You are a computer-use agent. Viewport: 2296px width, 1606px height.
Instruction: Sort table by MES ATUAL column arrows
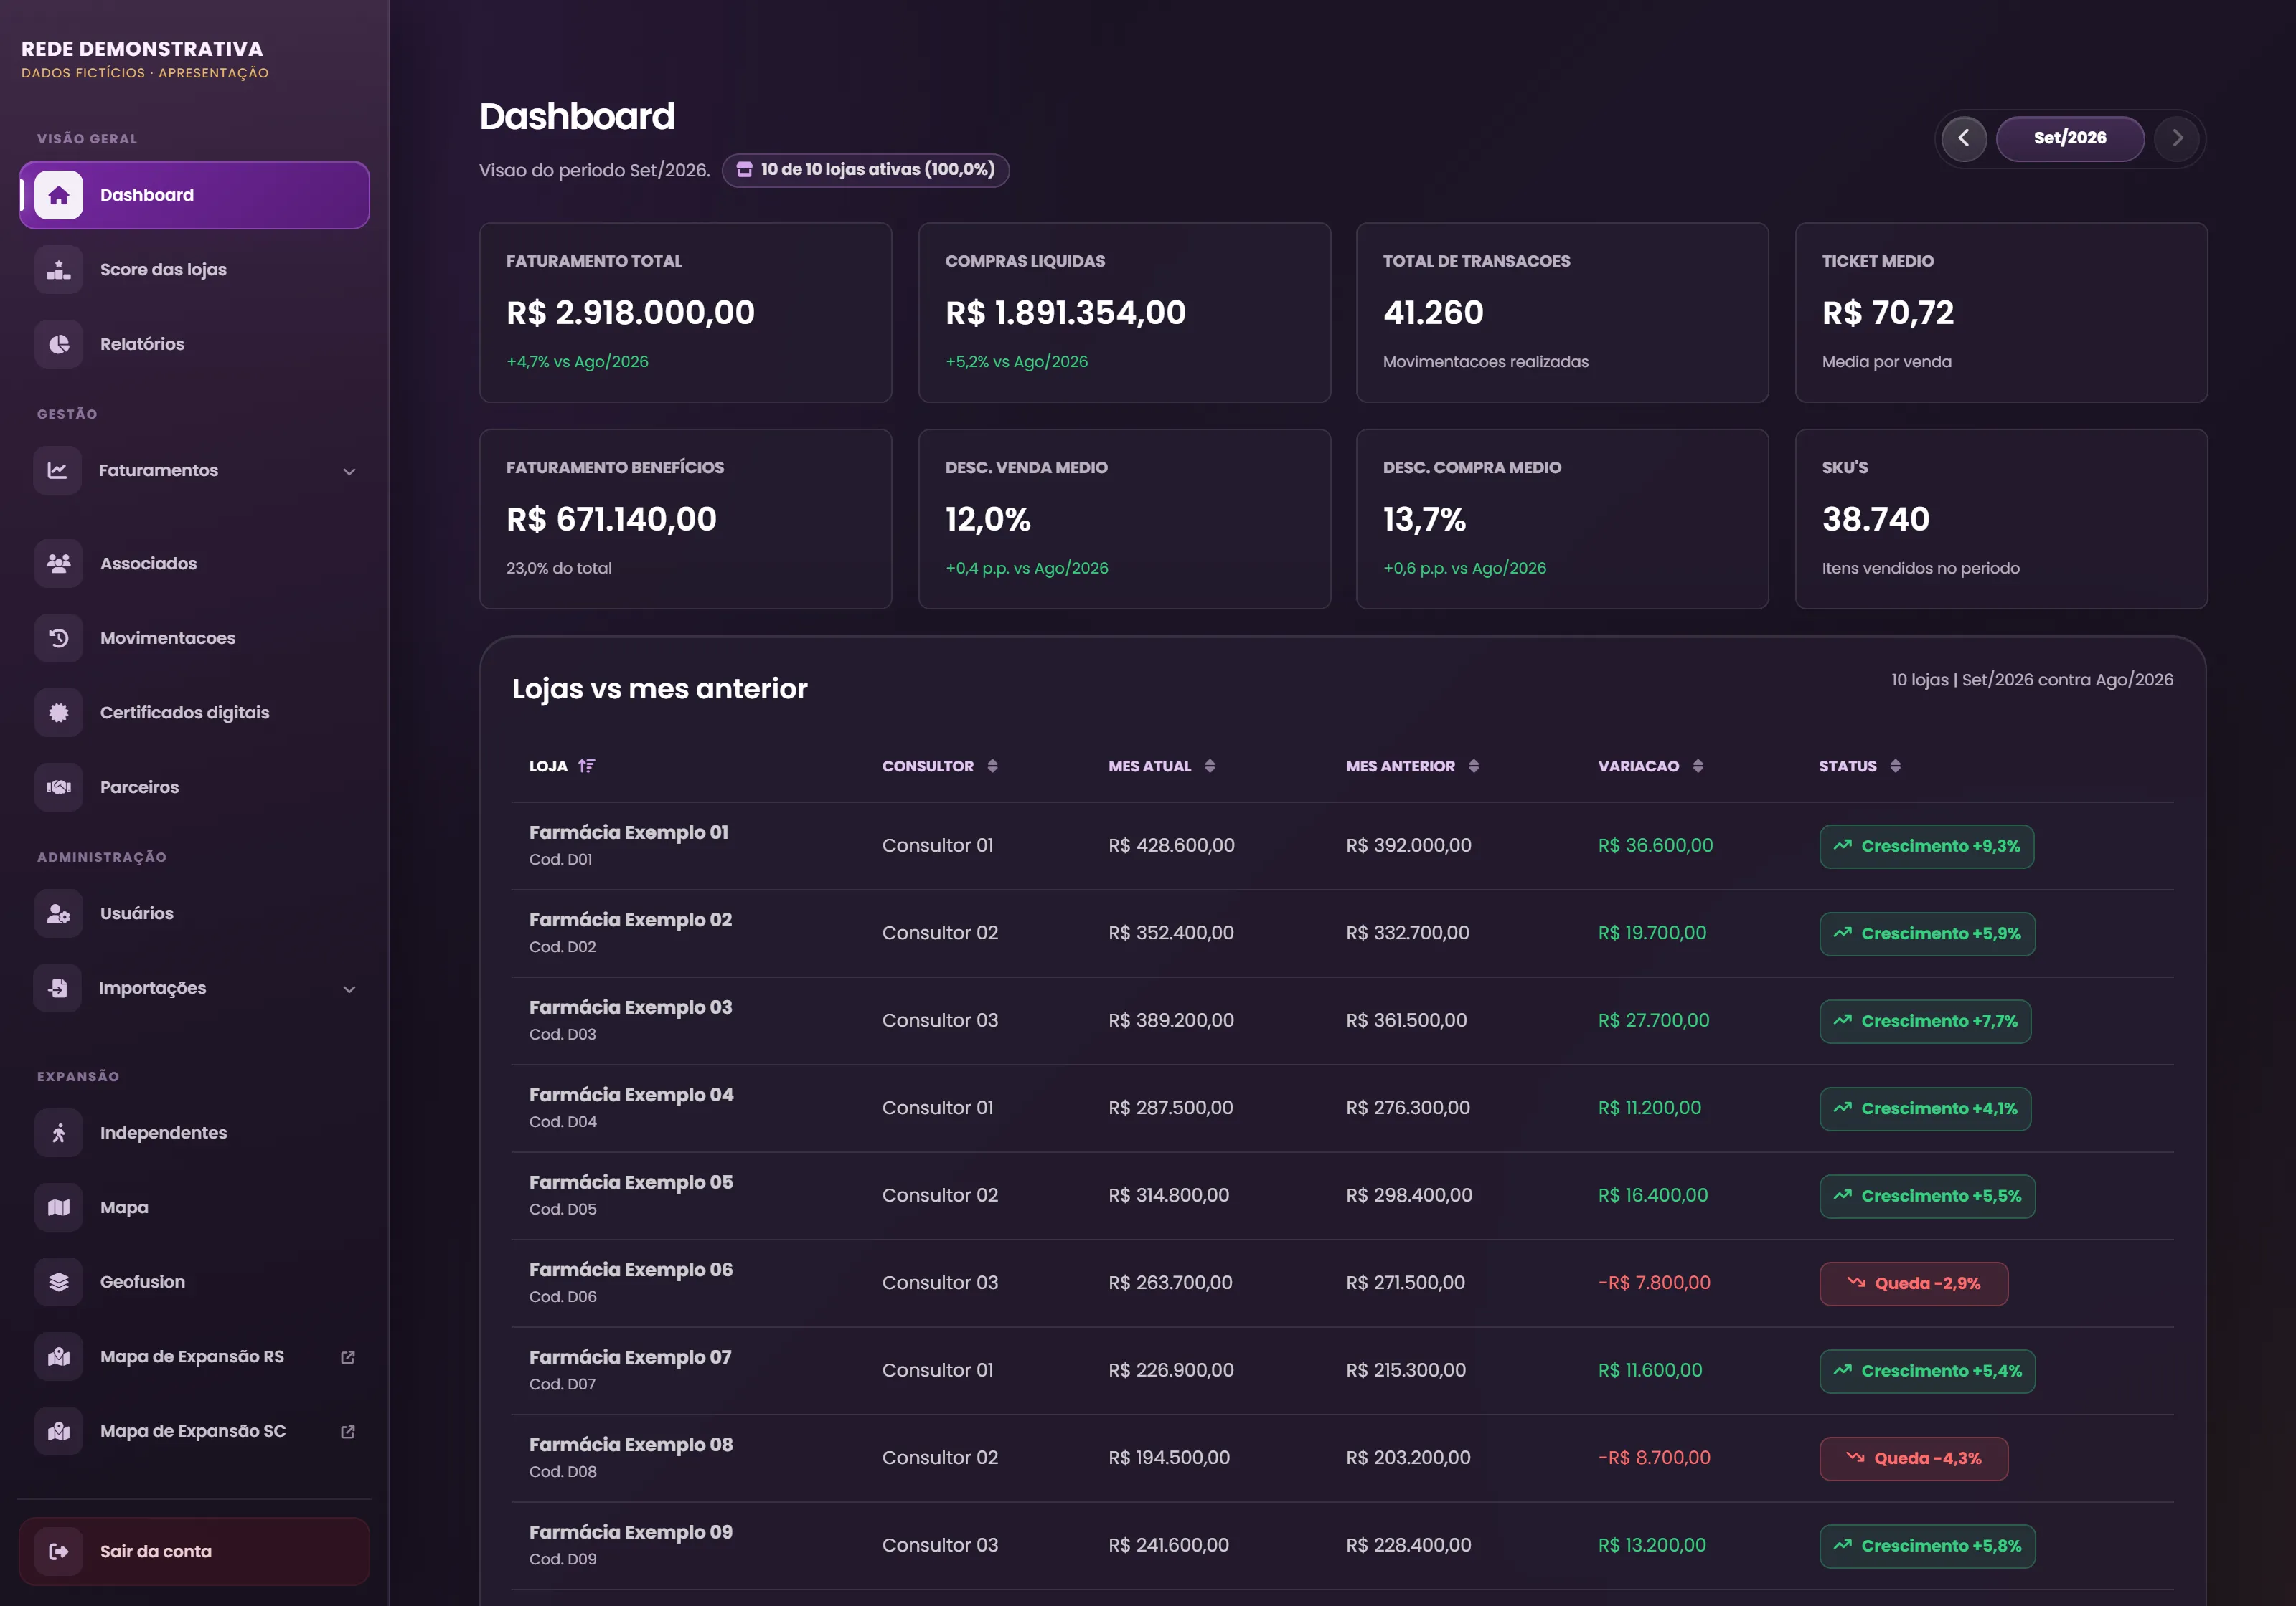click(1210, 766)
